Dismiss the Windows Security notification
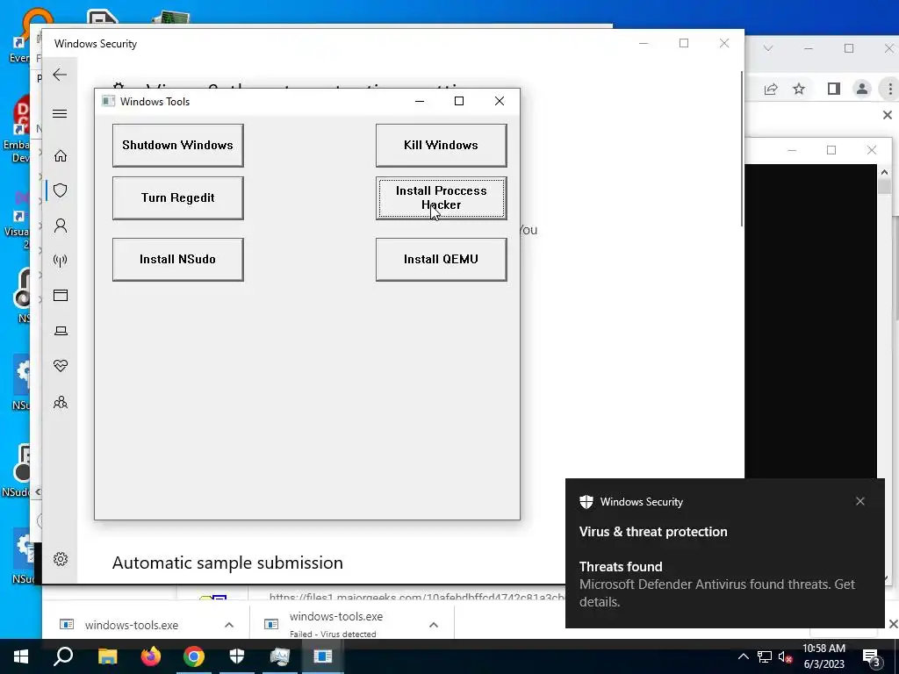Image resolution: width=899 pixels, height=674 pixels. pos(860,501)
